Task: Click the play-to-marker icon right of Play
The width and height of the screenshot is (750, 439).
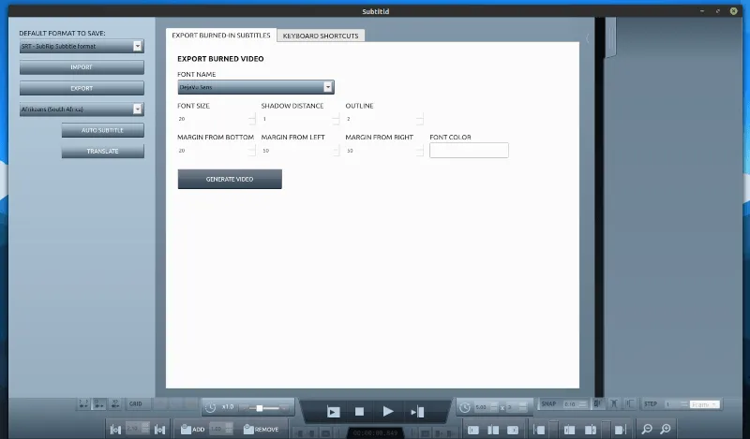Action: 417,411
